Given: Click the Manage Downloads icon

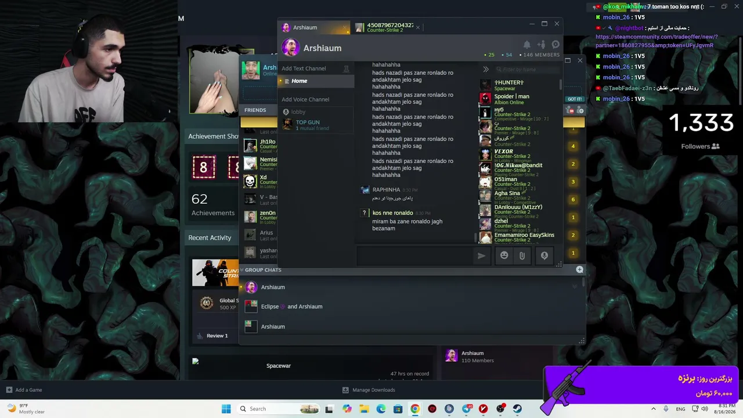Looking at the screenshot, I should [345, 390].
